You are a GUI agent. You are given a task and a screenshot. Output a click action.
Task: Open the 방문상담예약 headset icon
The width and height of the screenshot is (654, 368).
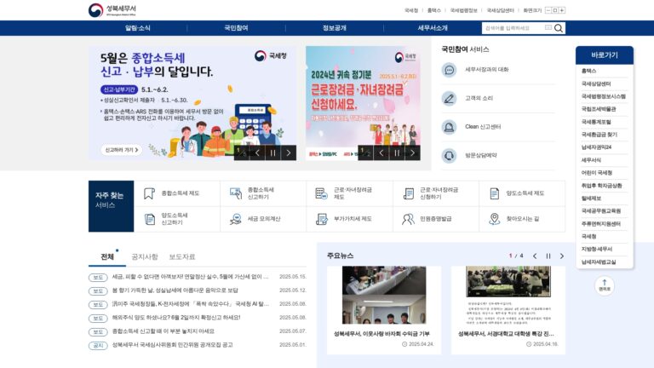[x=450, y=156]
